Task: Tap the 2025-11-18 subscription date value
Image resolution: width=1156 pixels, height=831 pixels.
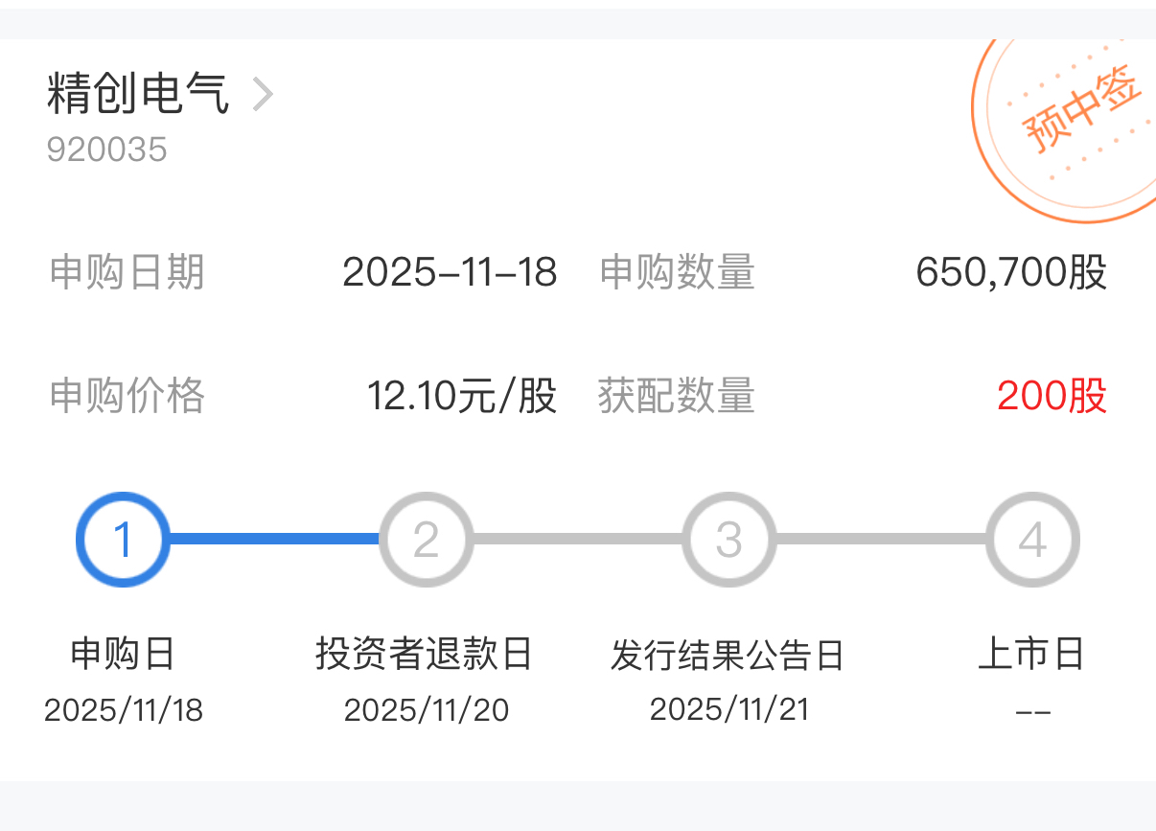Action: [450, 273]
